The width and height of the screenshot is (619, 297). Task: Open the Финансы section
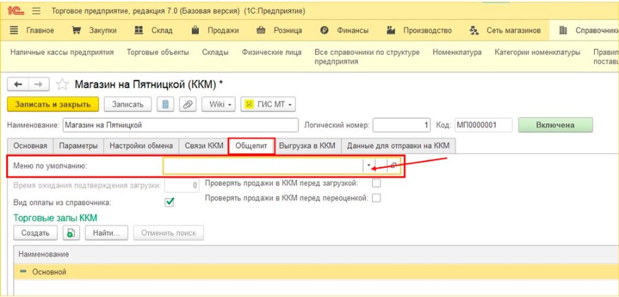pyautogui.click(x=353, y=30)
